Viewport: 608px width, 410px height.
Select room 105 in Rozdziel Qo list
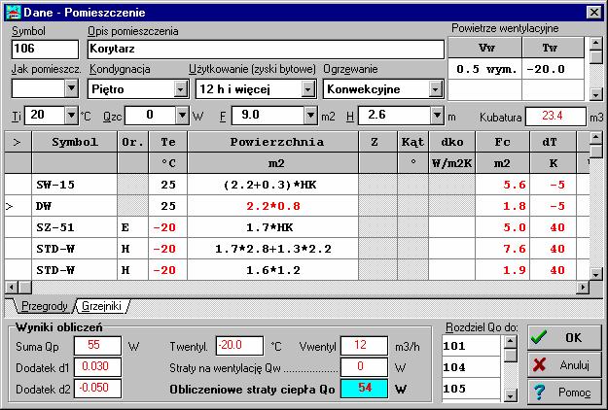pos(471,389)
